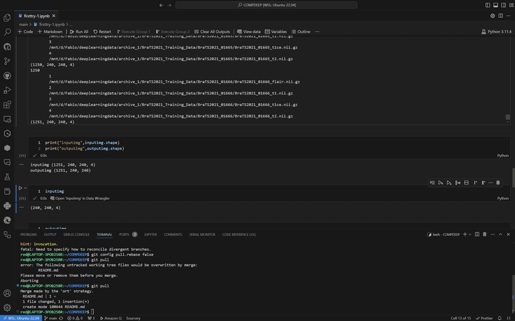The width and height of the screenshot is (515, 321).
Task: Open the Explorer view in activity bar
Action: point(7,17)
